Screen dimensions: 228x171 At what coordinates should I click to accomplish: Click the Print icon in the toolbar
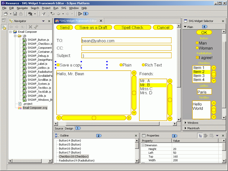pos(21,13)
